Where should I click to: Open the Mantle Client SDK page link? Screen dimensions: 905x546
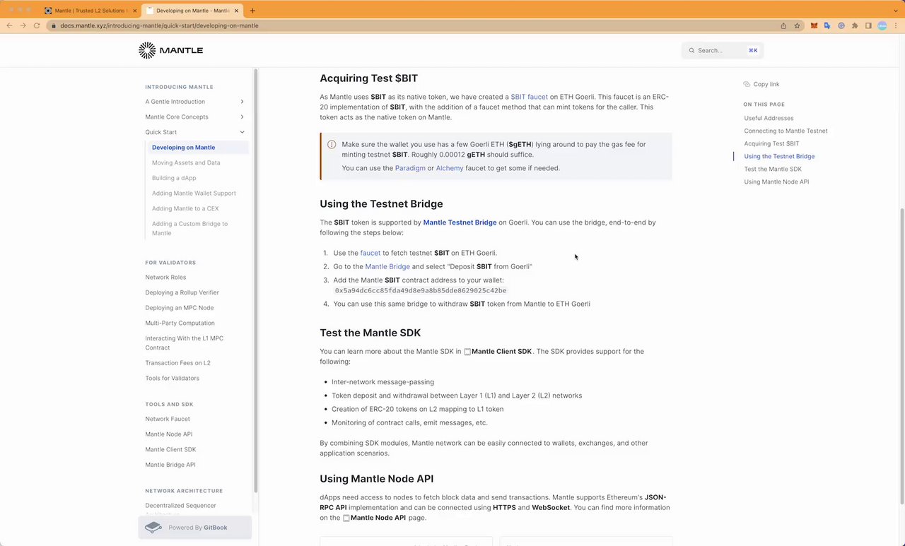[x=498, y=352]
